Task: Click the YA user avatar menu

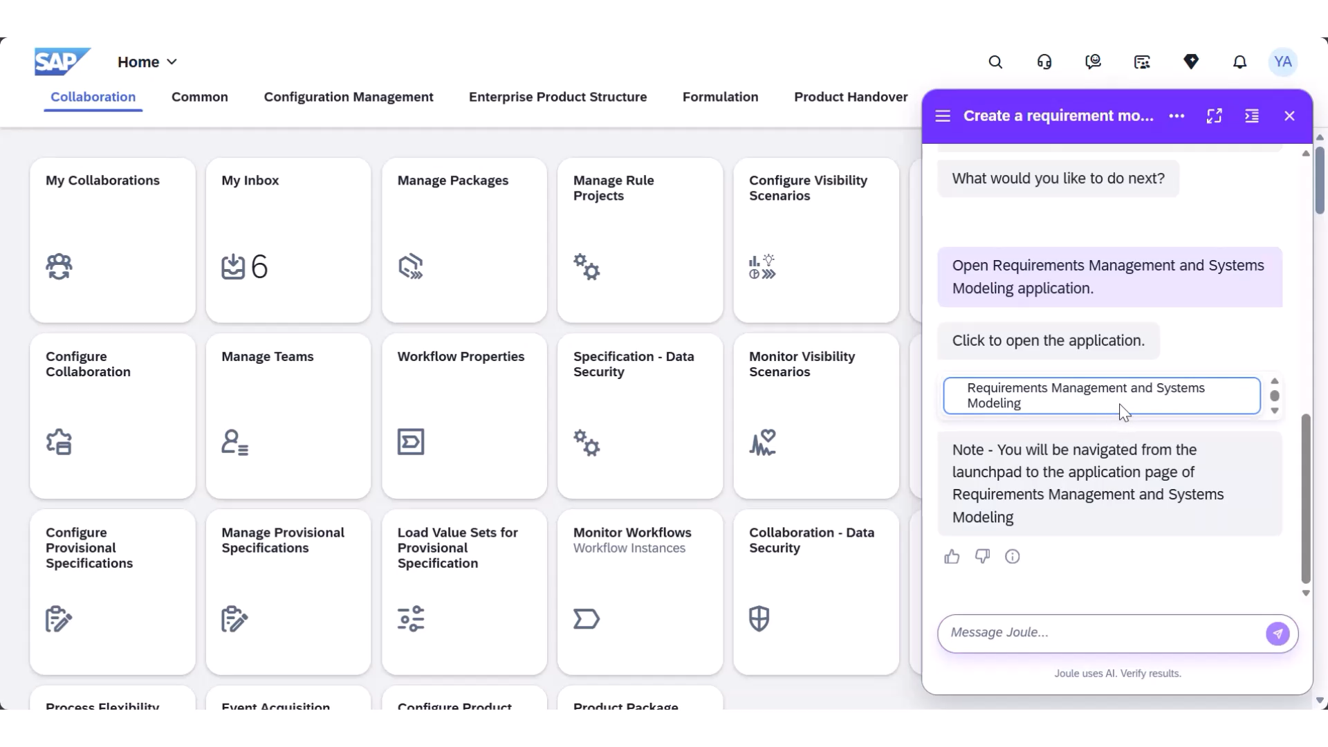Action: pyautogui.click(x=1282, y=62)
